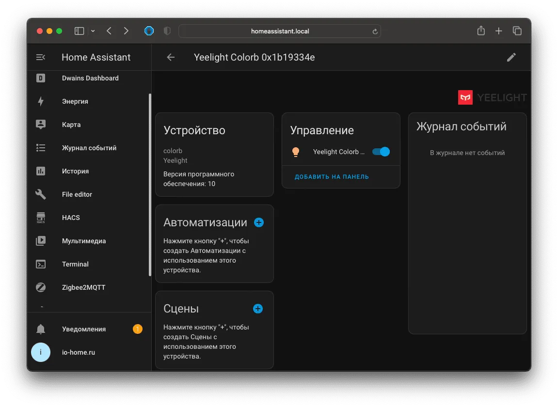Toggle the browser sidebar panel button

coord(80,31)
